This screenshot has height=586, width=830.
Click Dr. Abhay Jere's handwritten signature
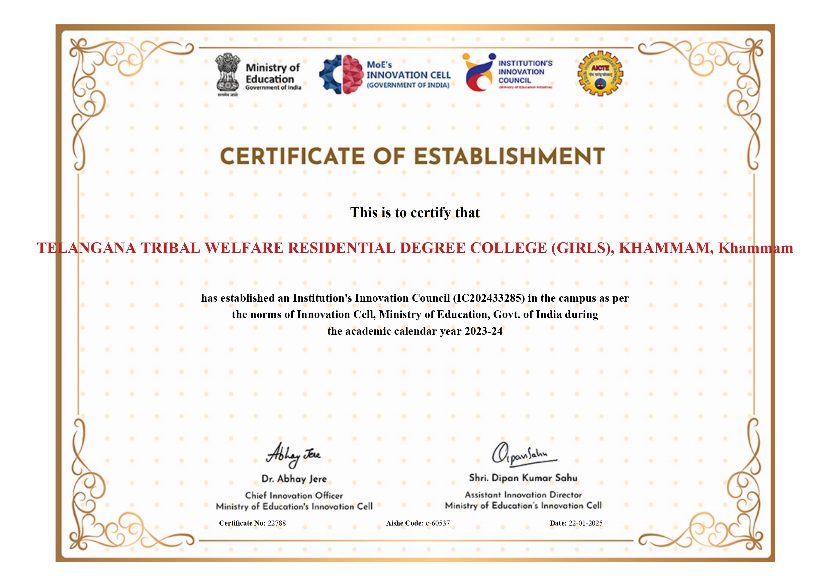click(x=293, y=455)
